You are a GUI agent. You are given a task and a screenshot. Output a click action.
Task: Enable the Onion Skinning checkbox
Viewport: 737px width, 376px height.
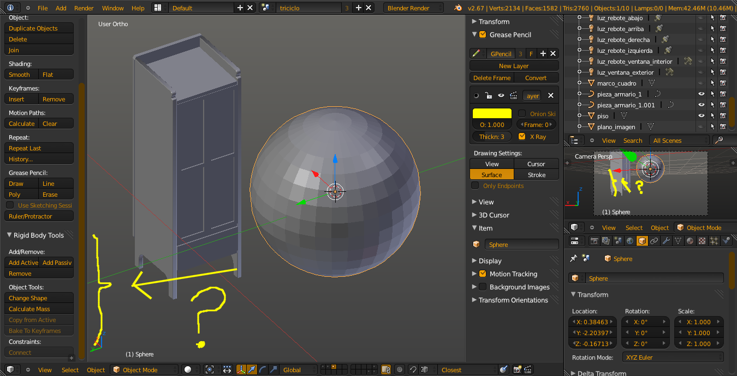[522, 113]
